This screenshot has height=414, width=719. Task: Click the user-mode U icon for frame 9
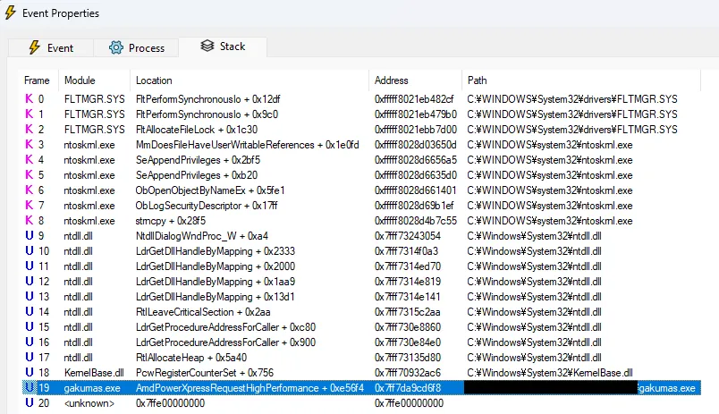pyautogui.click(x=30, y=236)
